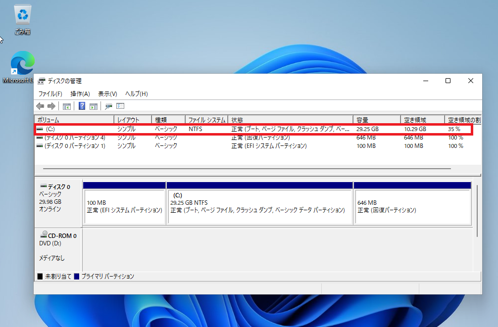Image resolution: width=498 pixels, height=327 pixels.
Task: Click the Forward arrow in the toolbar
Action: [x=51, y=106]
